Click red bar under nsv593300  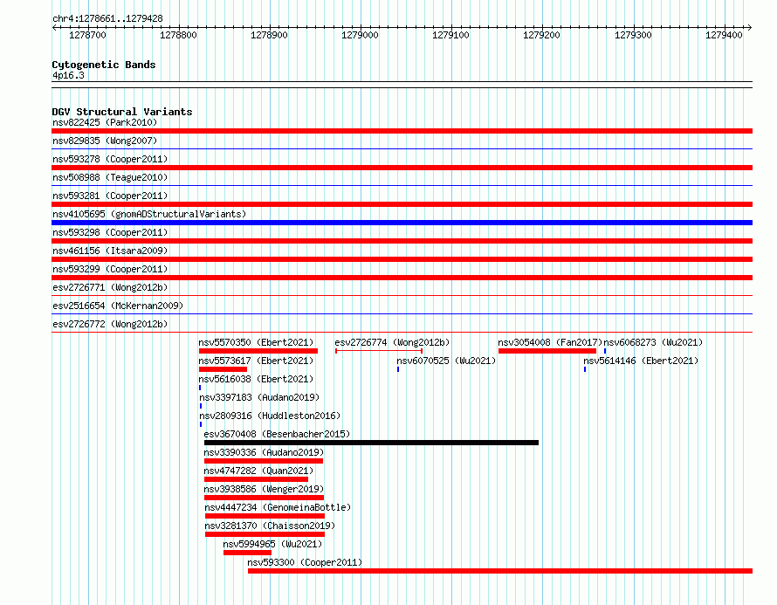[500, 571]
